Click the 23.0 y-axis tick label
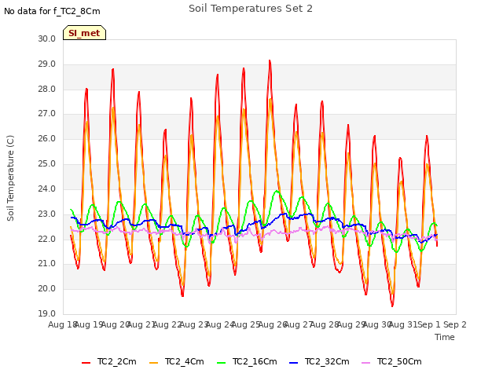503x377 pixels. 47,214
